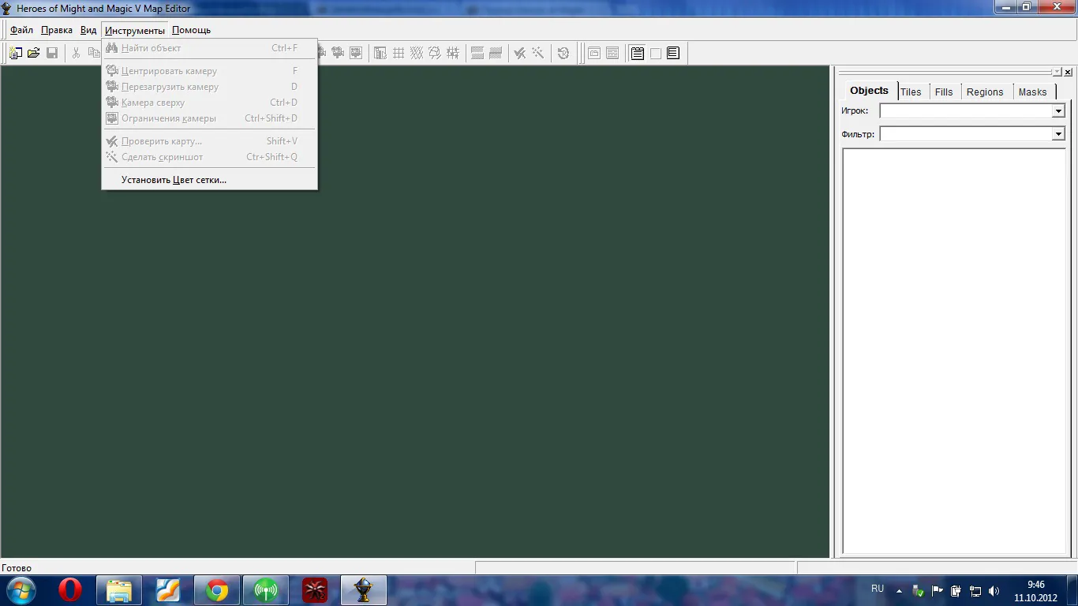Switch to the Tiles tab
1078x606 pixels.
point(911,92)
